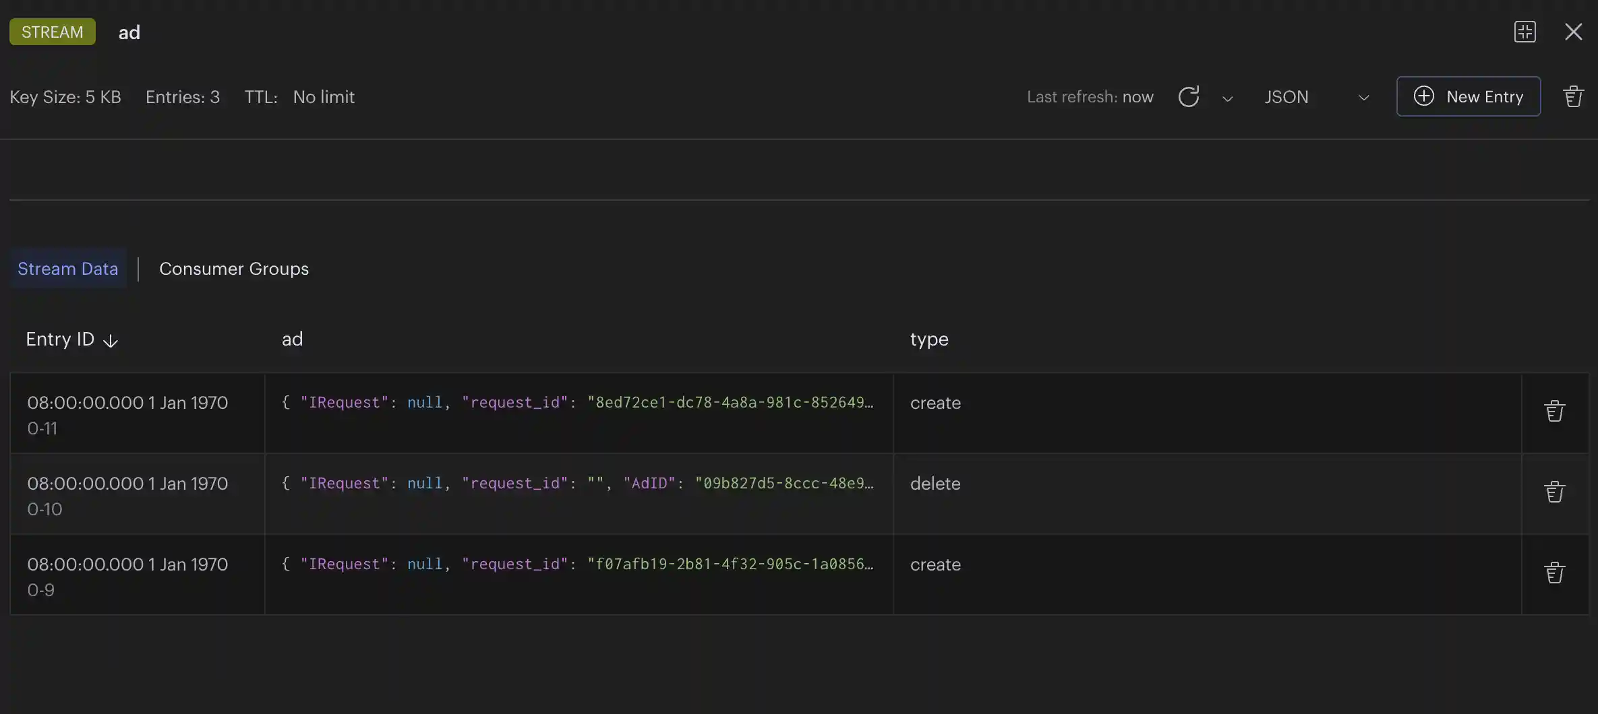The image size is (1598, 714).
Task: Toggle full-screen view of the key panel
Action: (1525, 32)
